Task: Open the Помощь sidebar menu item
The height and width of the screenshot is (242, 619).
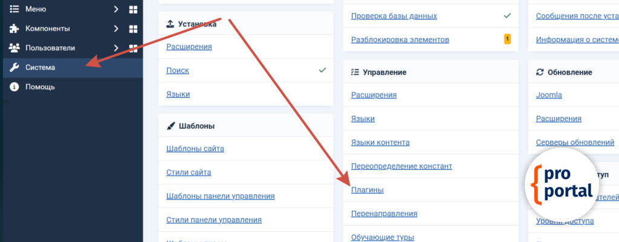Action: (x=41, y=87)
